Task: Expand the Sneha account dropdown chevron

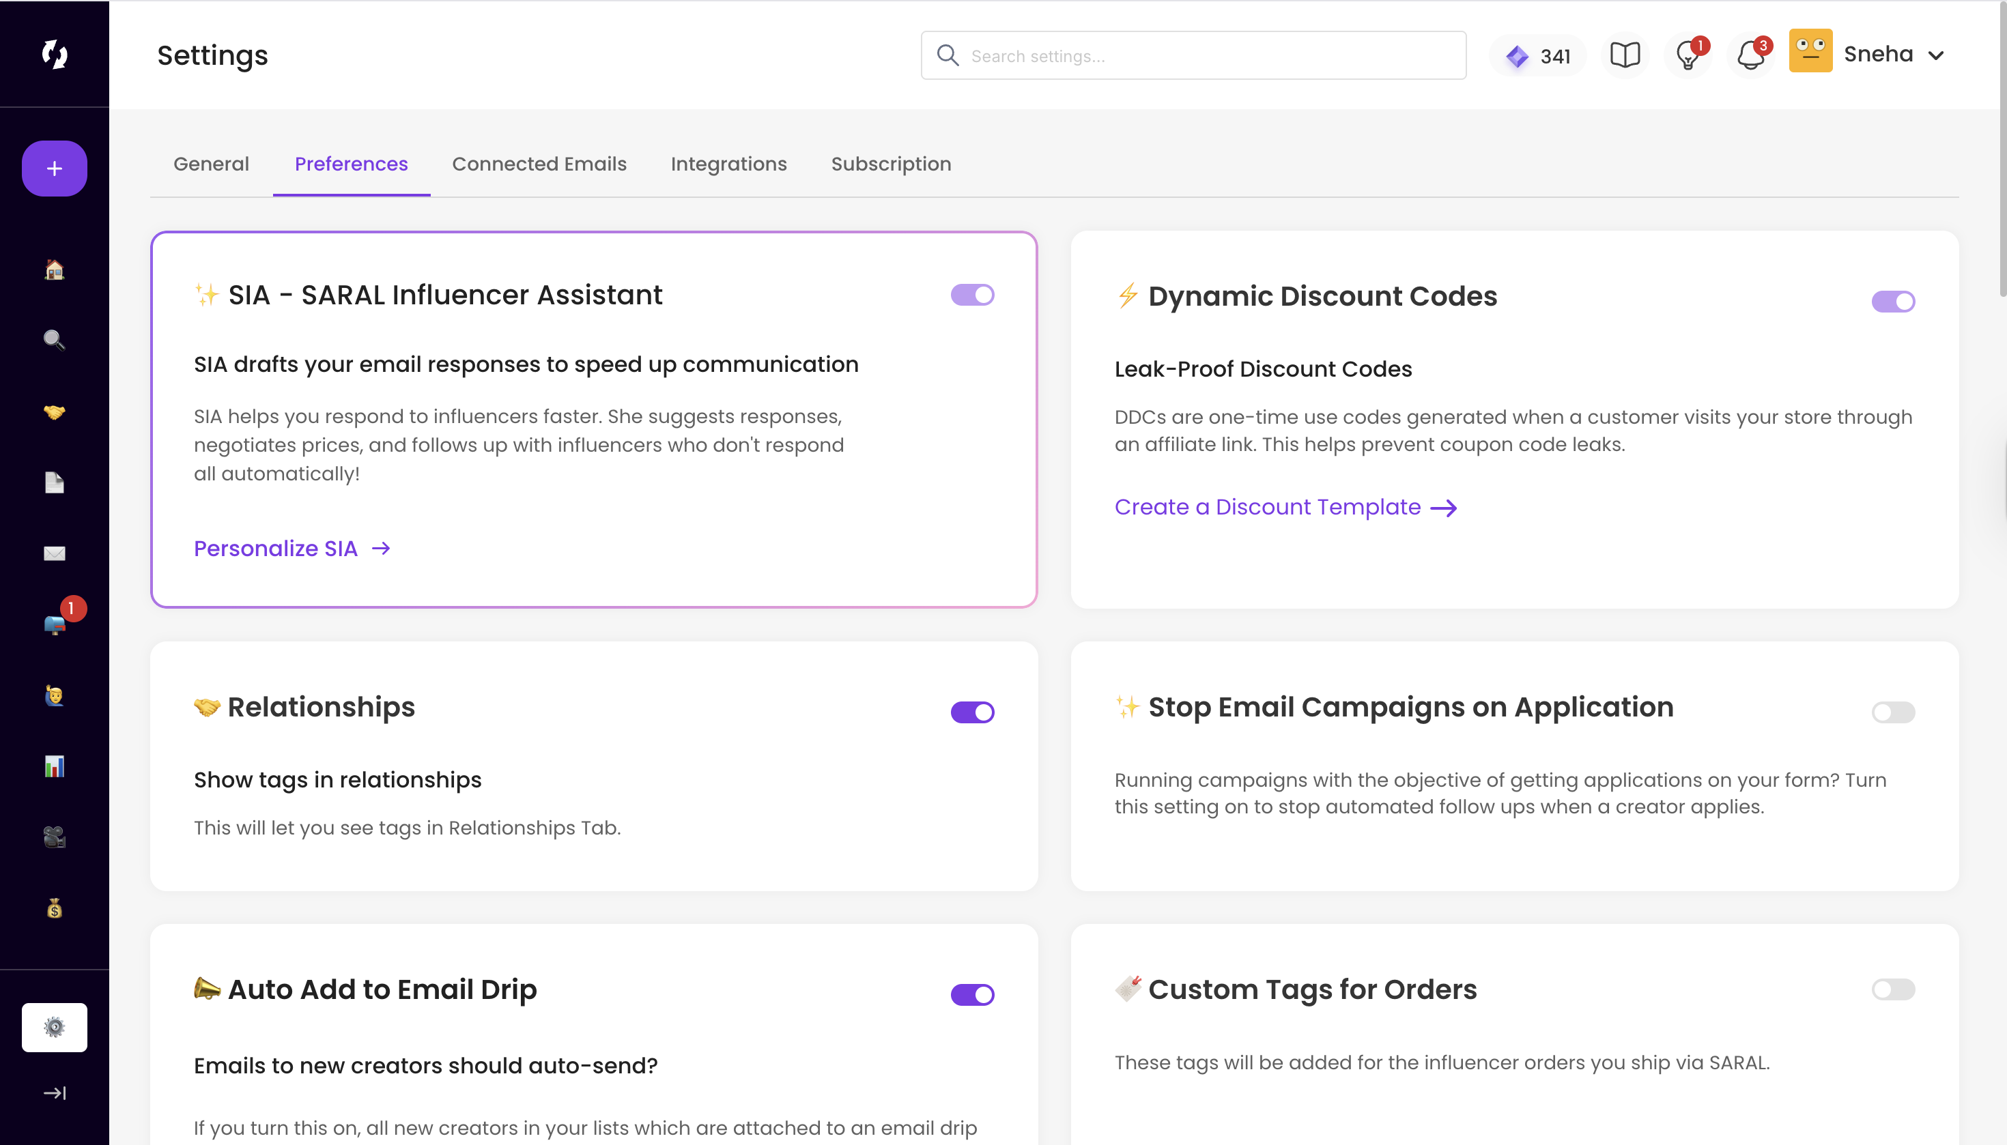Action: tap(1936, 55)
